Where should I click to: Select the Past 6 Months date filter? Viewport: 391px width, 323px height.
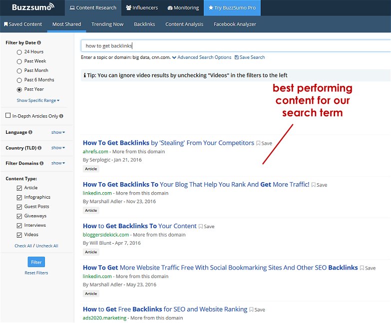coord(19,80)
